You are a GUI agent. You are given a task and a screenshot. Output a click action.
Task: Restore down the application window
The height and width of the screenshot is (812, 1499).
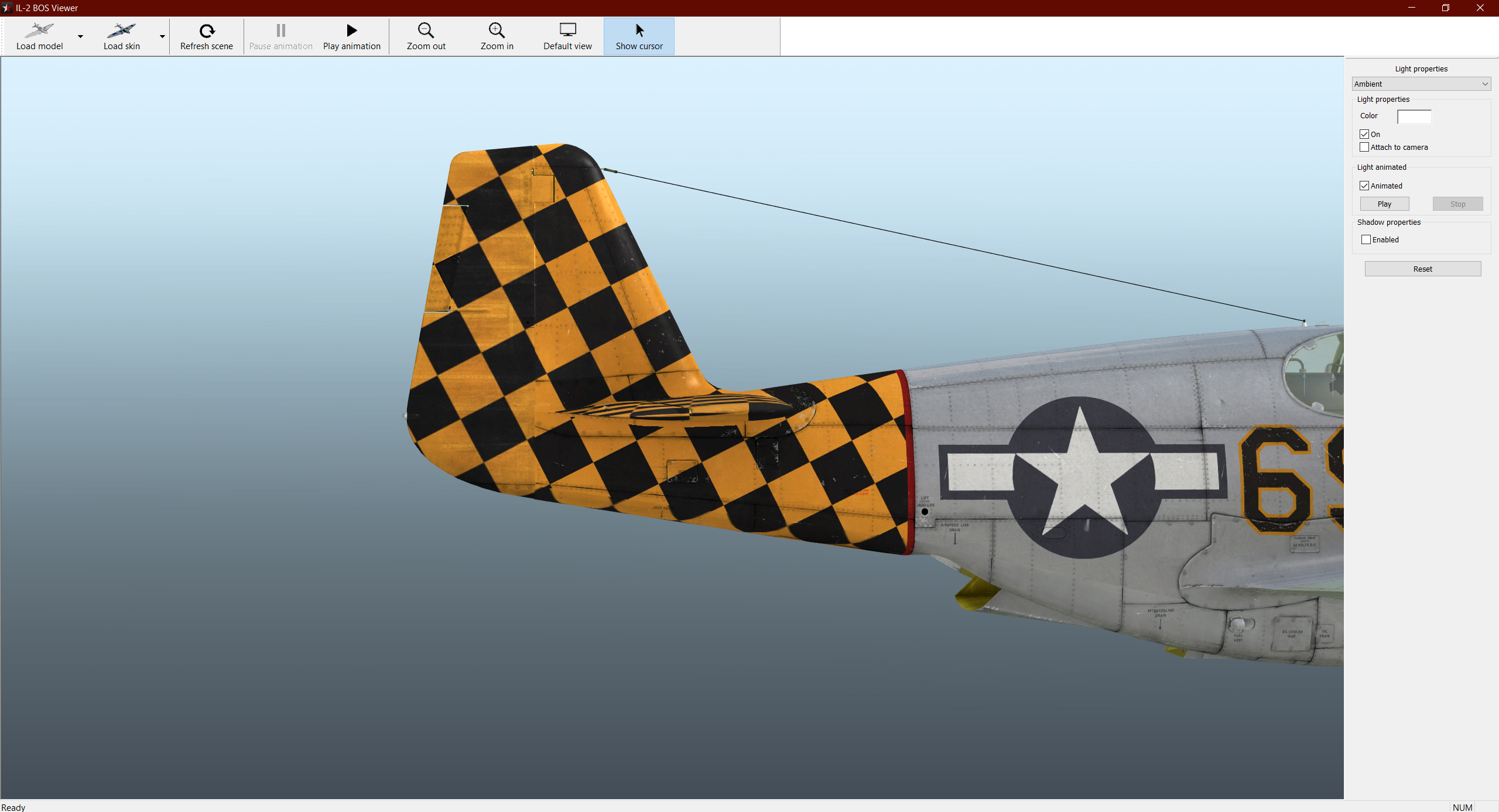point(1446,8)
